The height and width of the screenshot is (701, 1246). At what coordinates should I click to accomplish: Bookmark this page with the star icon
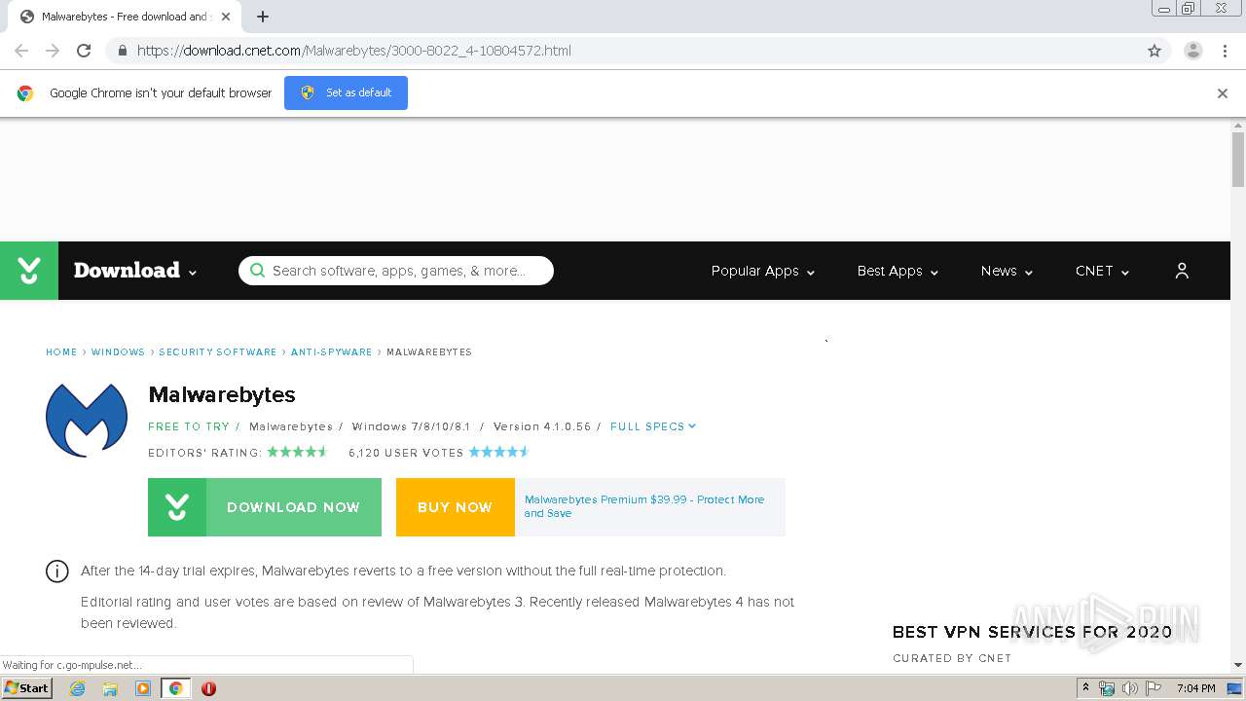(1154, 51)
